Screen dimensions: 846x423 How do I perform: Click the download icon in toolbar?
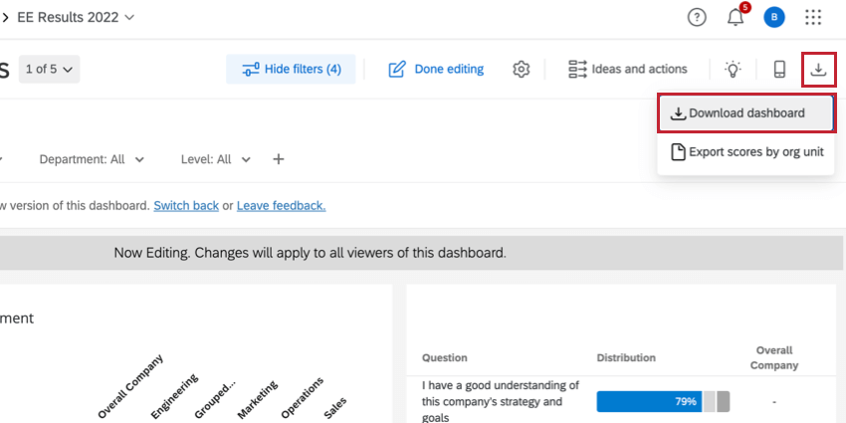point(818,69)
